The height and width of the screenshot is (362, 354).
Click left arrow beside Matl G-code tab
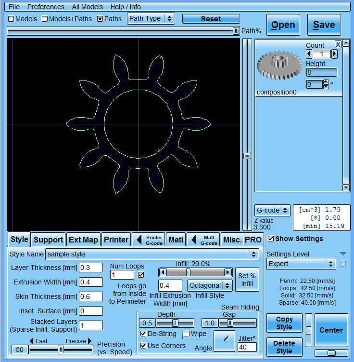(193, 240)
